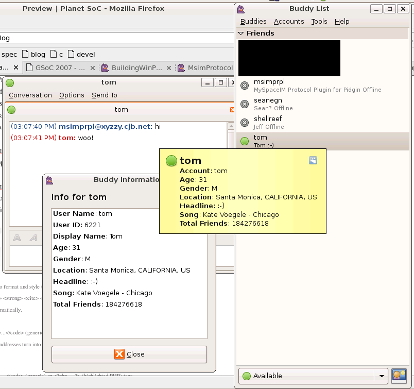Click the Firefox address bar

pos(117,38)
